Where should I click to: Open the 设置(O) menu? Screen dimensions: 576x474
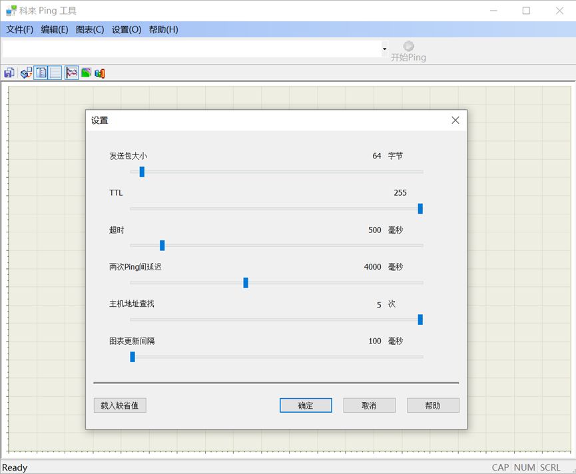point(127,29)
